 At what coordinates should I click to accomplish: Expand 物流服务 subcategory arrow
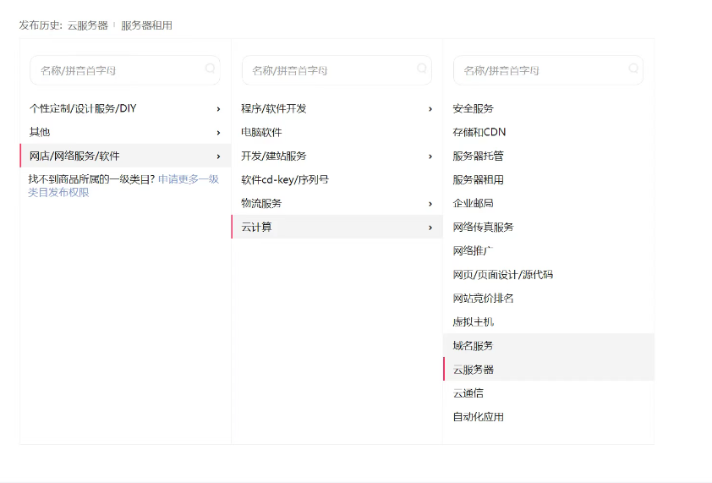click(430, 204)
